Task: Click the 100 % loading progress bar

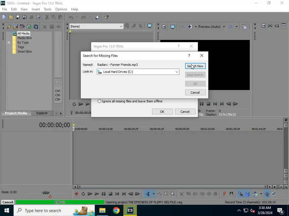Action: [60, 202]
